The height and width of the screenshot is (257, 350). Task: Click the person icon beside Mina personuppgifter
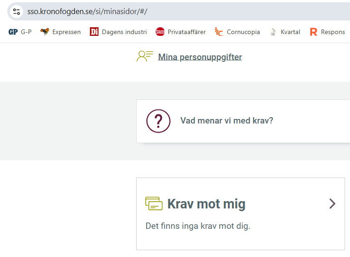145,56
